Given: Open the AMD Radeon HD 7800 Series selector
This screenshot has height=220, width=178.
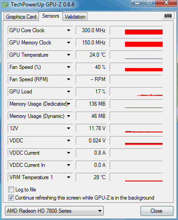Looking at the screenshot, I should (54, 211).
